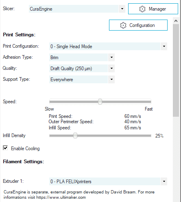The height and width of the screenshot is (202, 181).
Task: Click the 0 - PLA FELIXprinters field
Action: [105, 181]
